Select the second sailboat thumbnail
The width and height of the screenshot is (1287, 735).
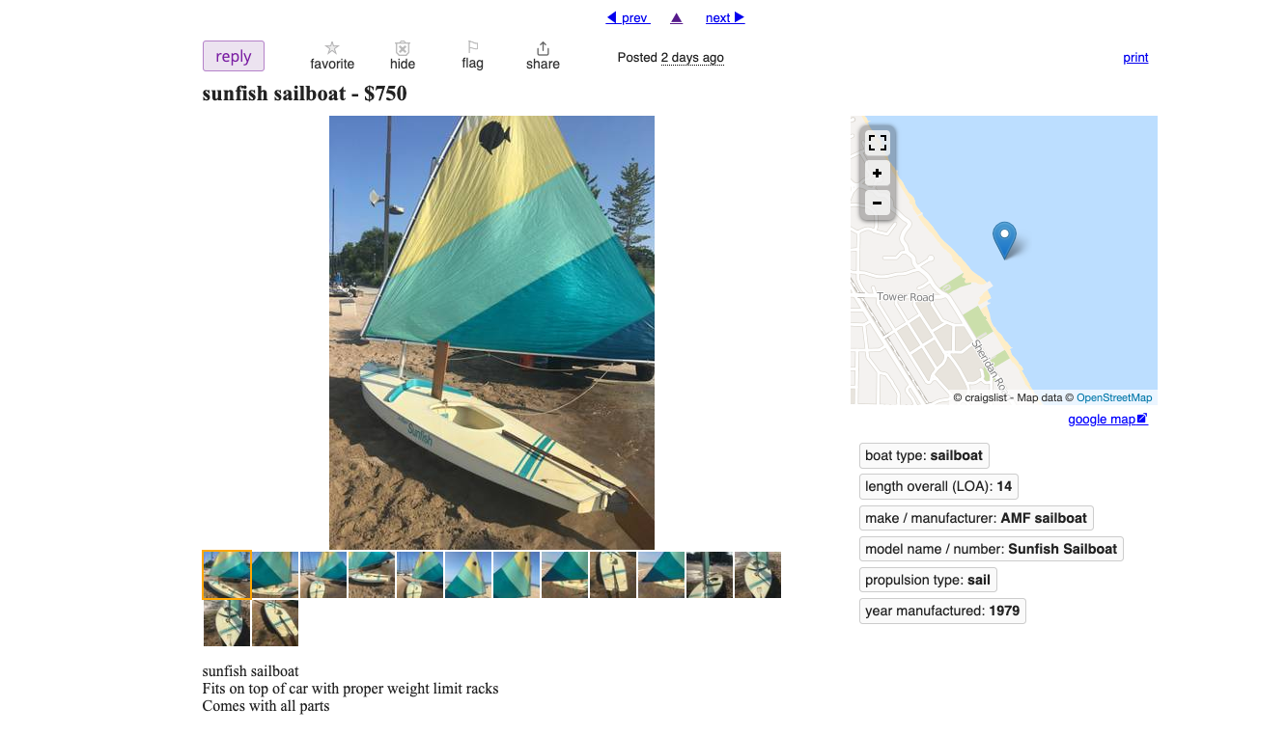pyautogui.click(x=275, y=575)
